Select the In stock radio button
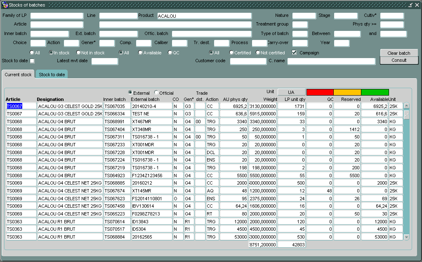This screenshot has width=422, height=262. [x=51, y=52]
